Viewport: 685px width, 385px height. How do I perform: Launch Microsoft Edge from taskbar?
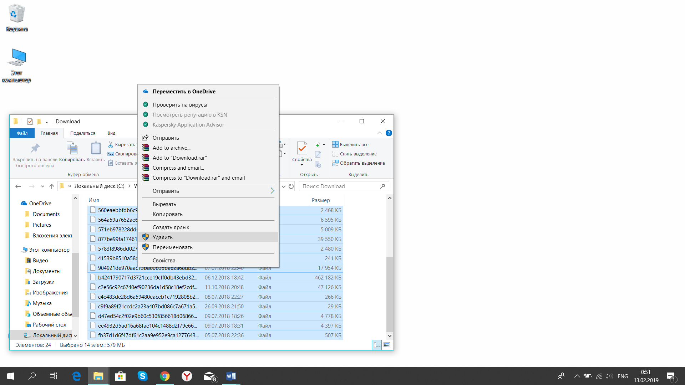coord(76,376)
